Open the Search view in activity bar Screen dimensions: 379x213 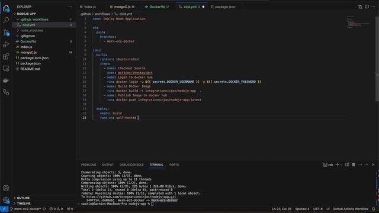click(x=6, y=20)
